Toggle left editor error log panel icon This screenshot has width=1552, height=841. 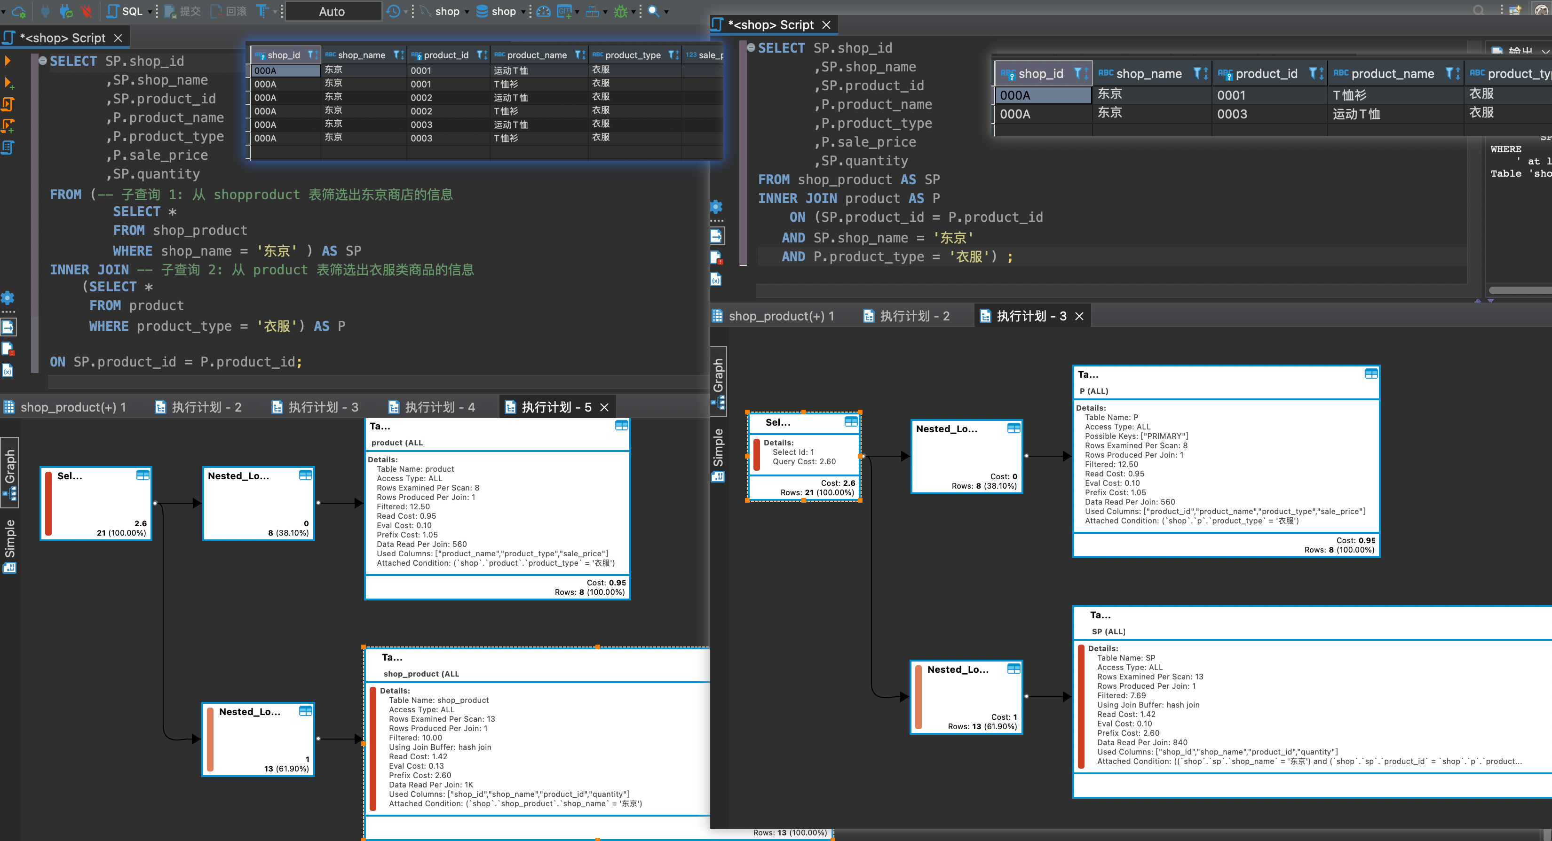click(8, 349)
